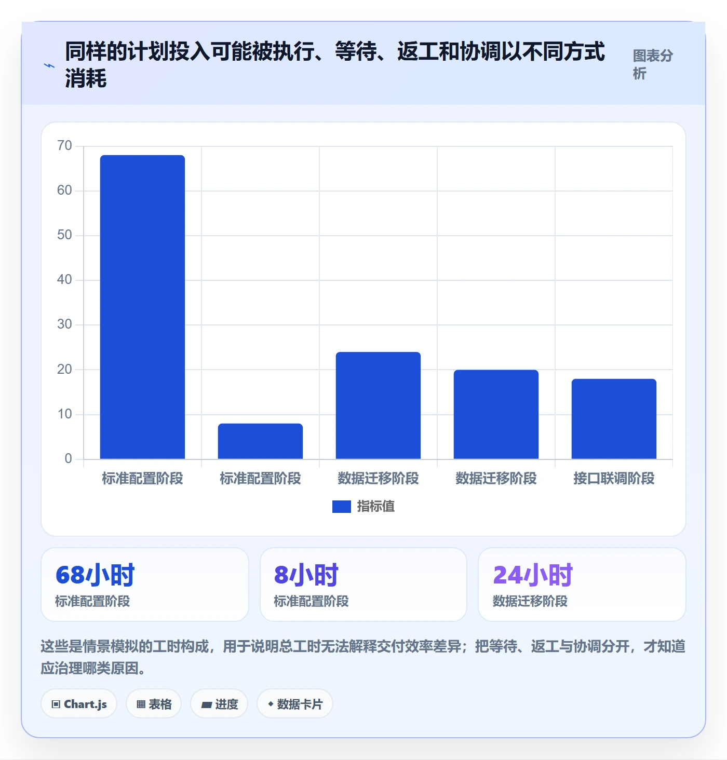This screenshot has width=727, height=760.
Task: Click the 0 tick on the y-axis
Action: [68, 458]
